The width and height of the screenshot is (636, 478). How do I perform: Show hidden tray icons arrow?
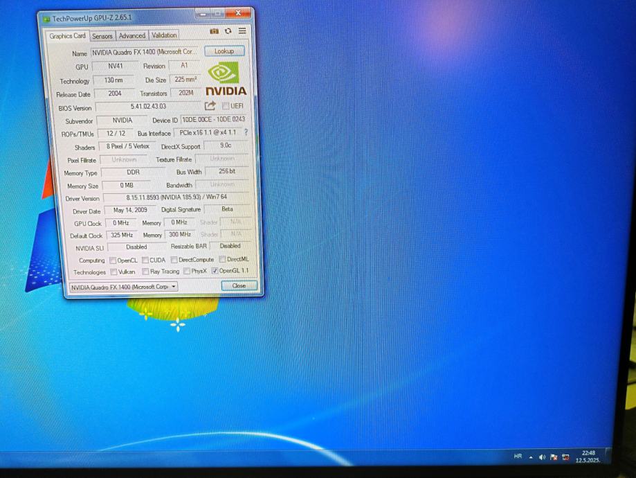pos(531,457)
